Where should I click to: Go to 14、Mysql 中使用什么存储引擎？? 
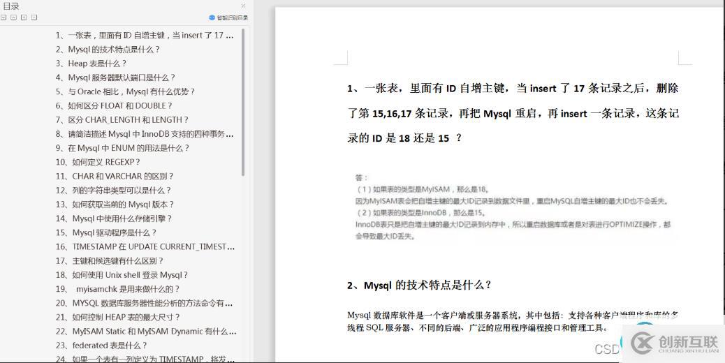point(115,218)
